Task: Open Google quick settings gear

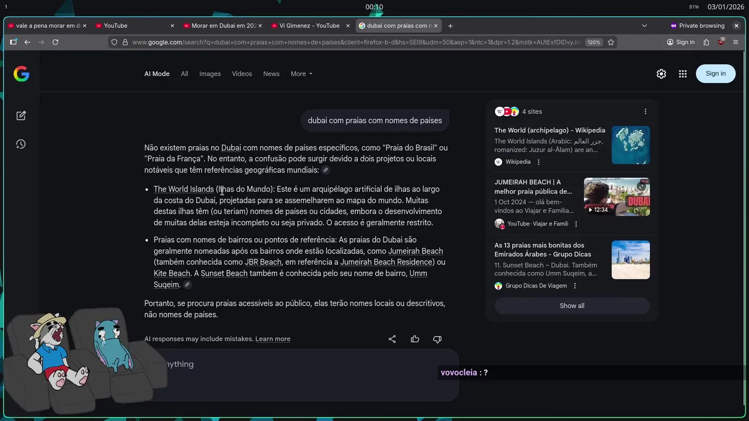Action: 661,74
